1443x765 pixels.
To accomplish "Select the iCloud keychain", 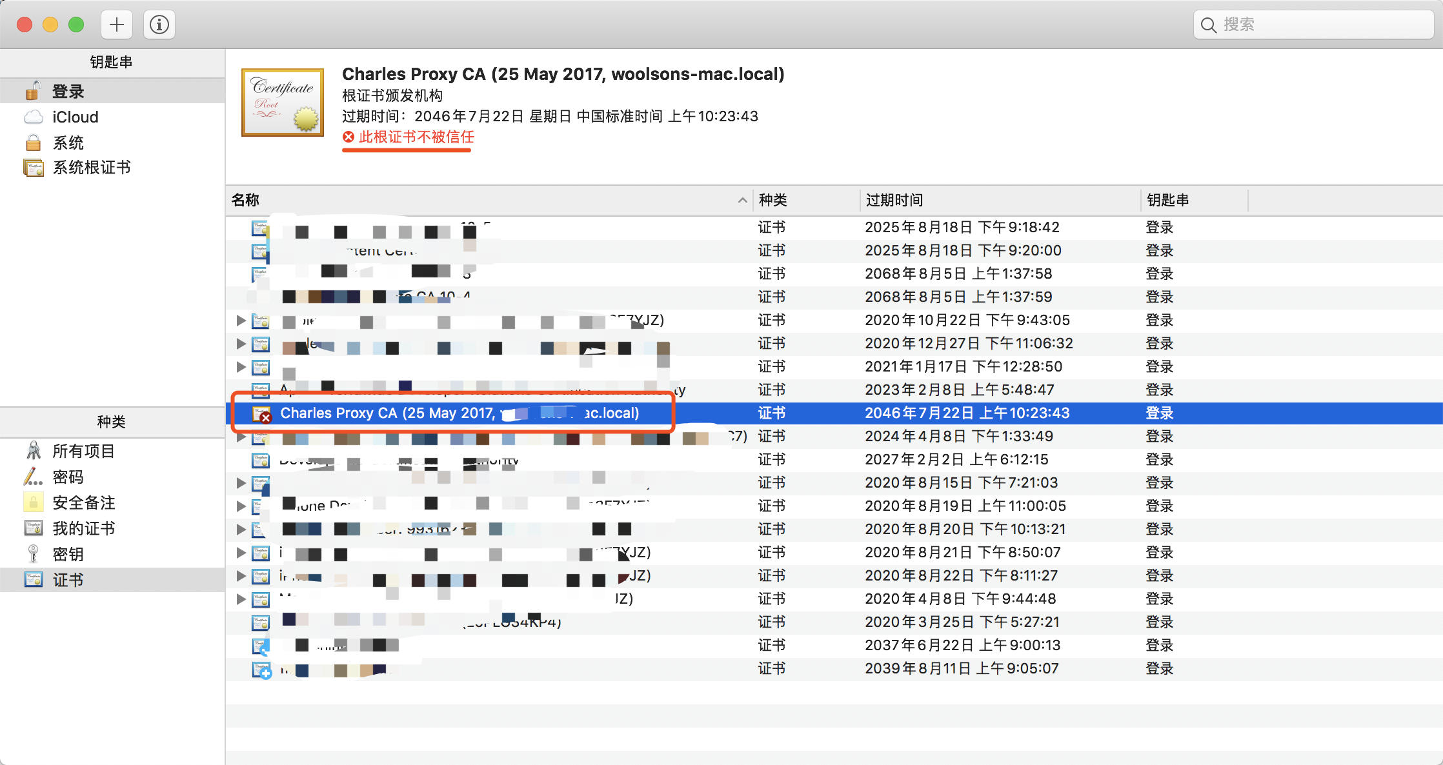I will 75,117.
